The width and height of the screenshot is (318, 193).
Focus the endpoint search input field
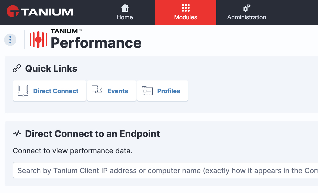pyautogui.click(x=165, y=170)
